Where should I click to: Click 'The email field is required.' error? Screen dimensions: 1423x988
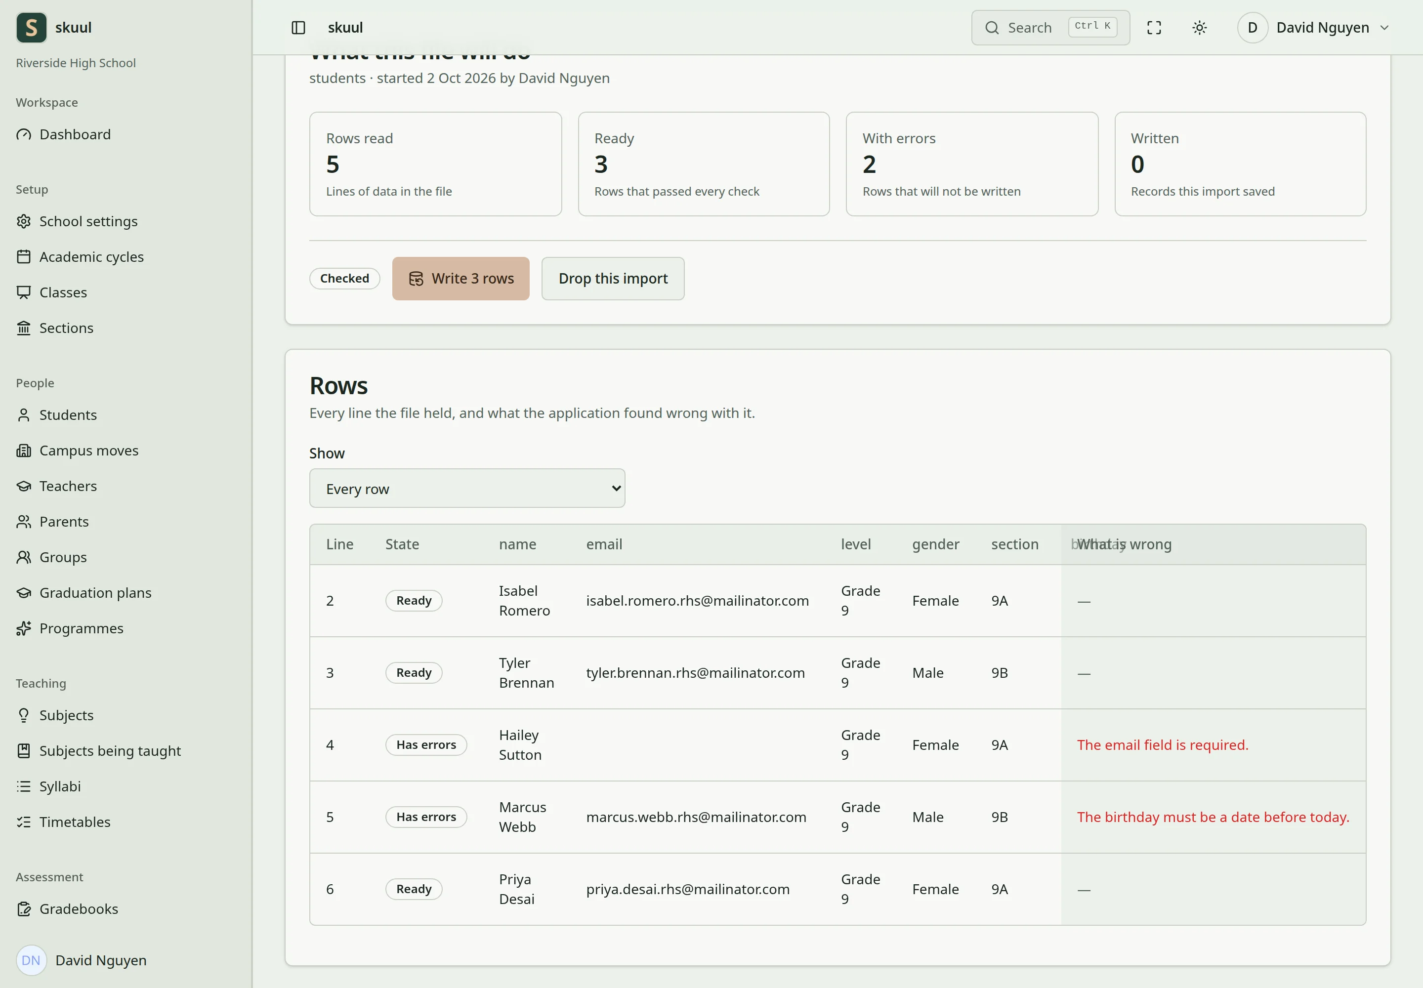pyautogui.click(x=1162, y=745)
